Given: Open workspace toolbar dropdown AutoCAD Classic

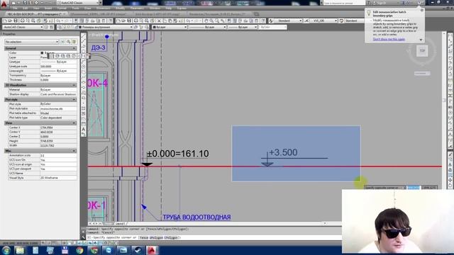Looking at the screenshot, I should (x=23, y=27).
